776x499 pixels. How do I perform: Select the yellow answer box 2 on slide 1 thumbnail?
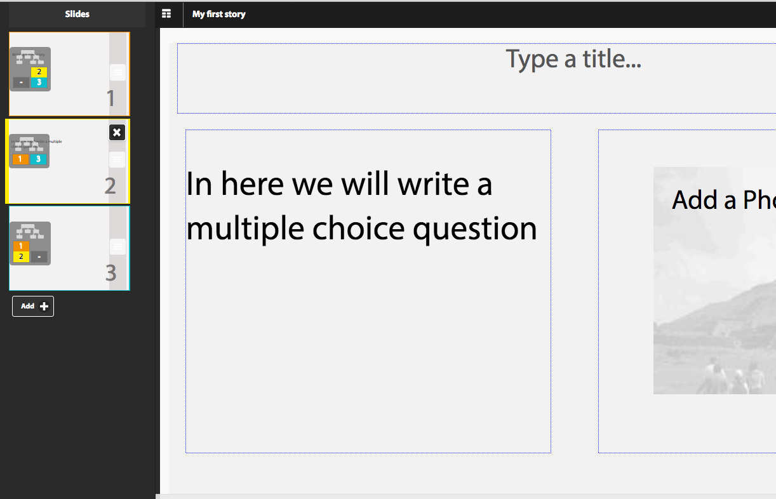pos(38,72)
